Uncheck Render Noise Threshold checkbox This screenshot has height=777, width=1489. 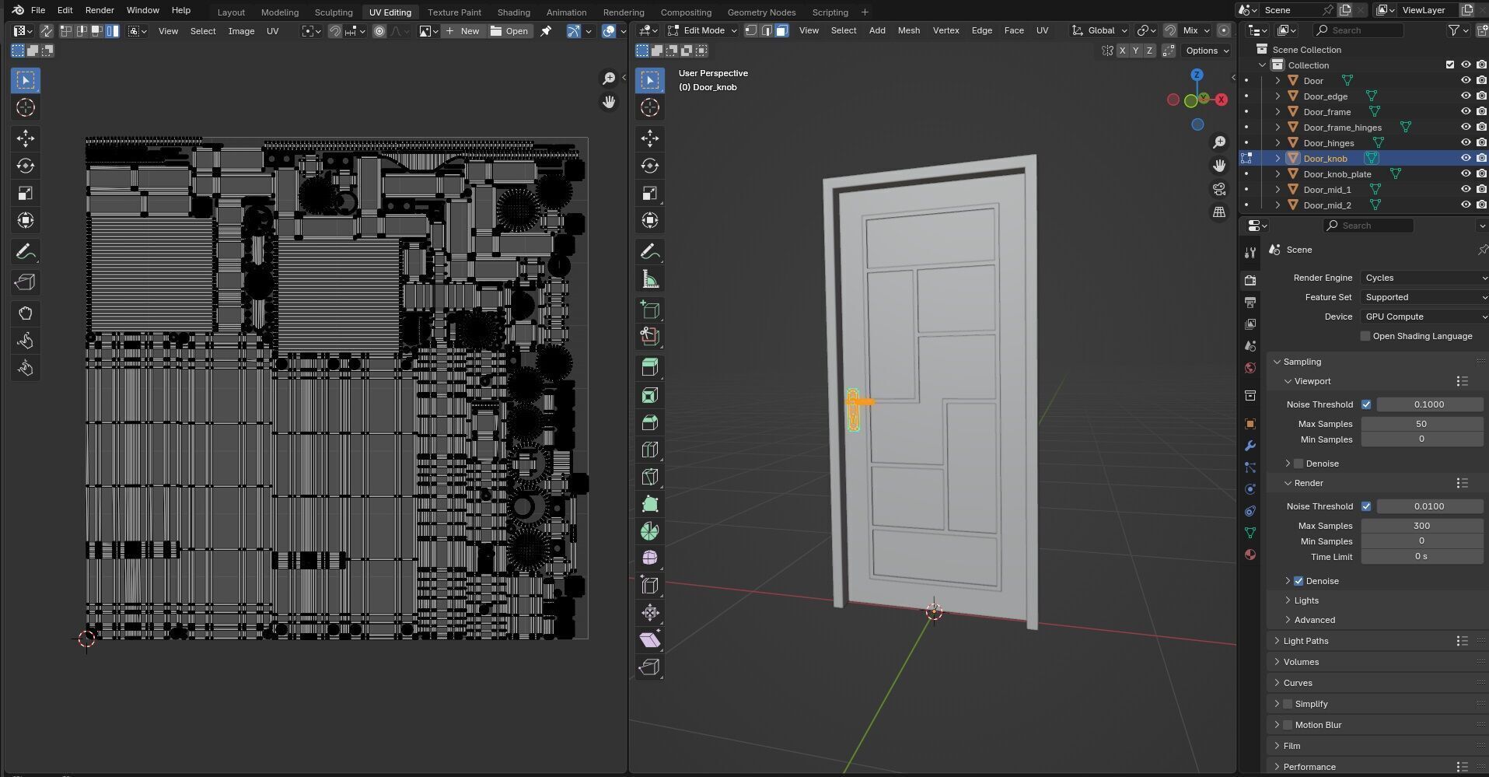click(x=1366, y=506)
